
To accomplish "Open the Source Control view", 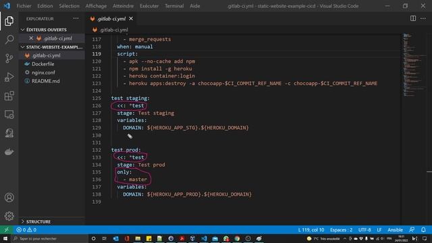I will click(9, 58).
